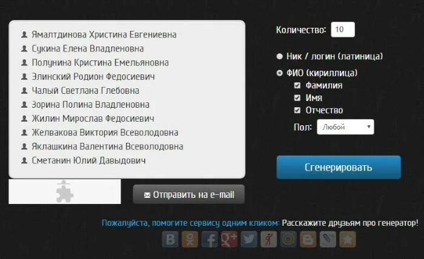Select the Ник / логин (латиница) radio
The width and height of the screenshot is (424, 259).
(280, 56)
